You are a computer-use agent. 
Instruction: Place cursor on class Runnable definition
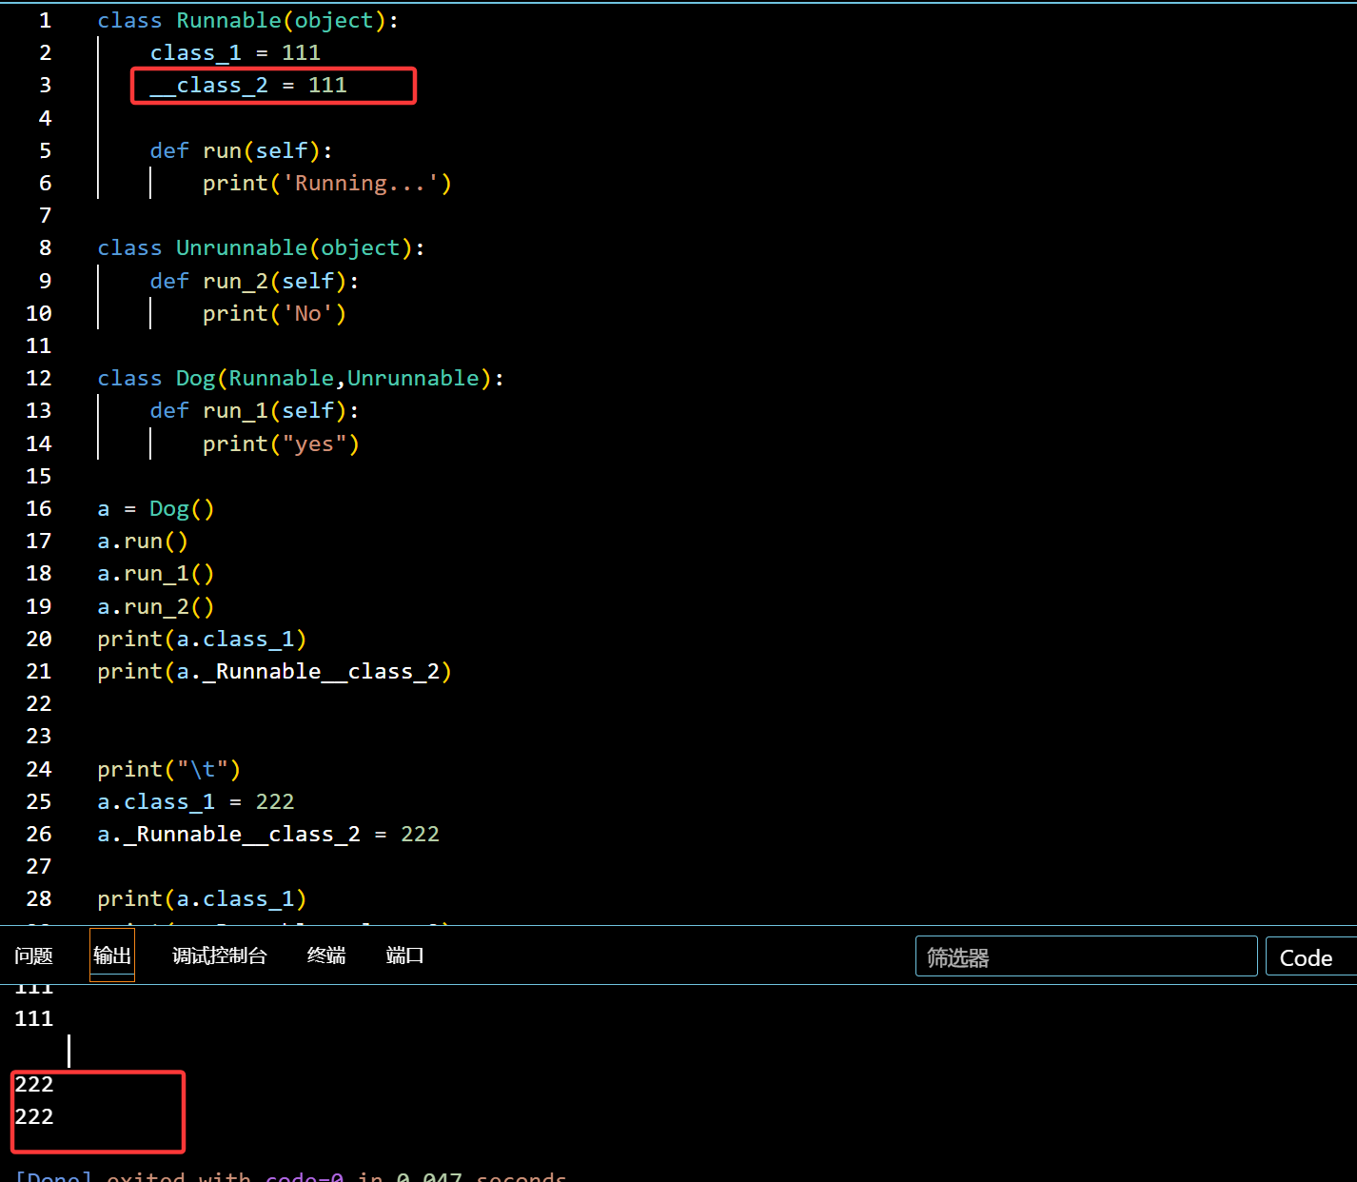coord(228,20)
